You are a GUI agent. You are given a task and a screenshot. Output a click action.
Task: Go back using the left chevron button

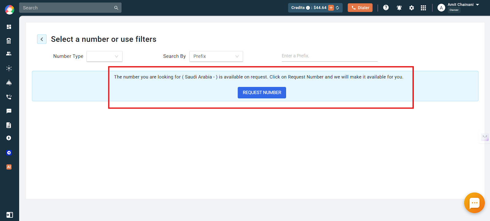[x=42, y=39]
